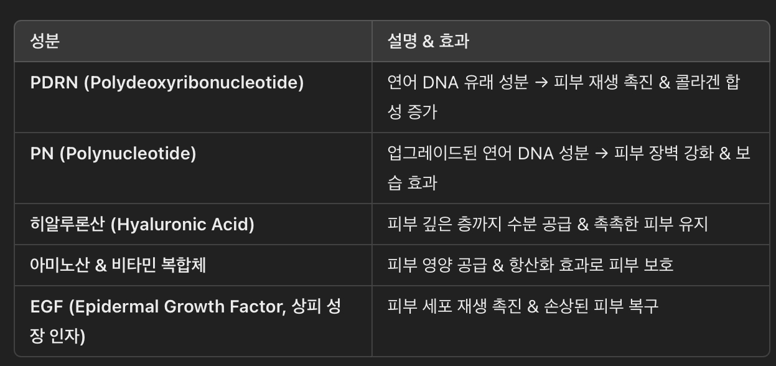Select the bold PDRN abbreviation
The image size is (776, 366).
(x=54, y=82)
